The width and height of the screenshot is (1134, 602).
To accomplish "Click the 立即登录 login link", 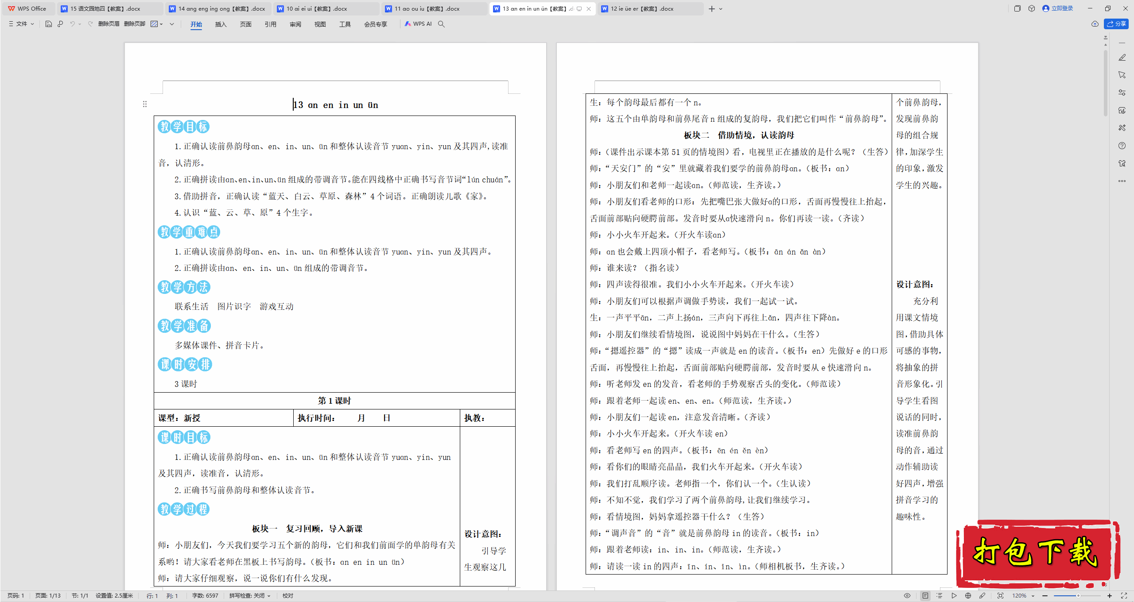I will [1058, 8].
